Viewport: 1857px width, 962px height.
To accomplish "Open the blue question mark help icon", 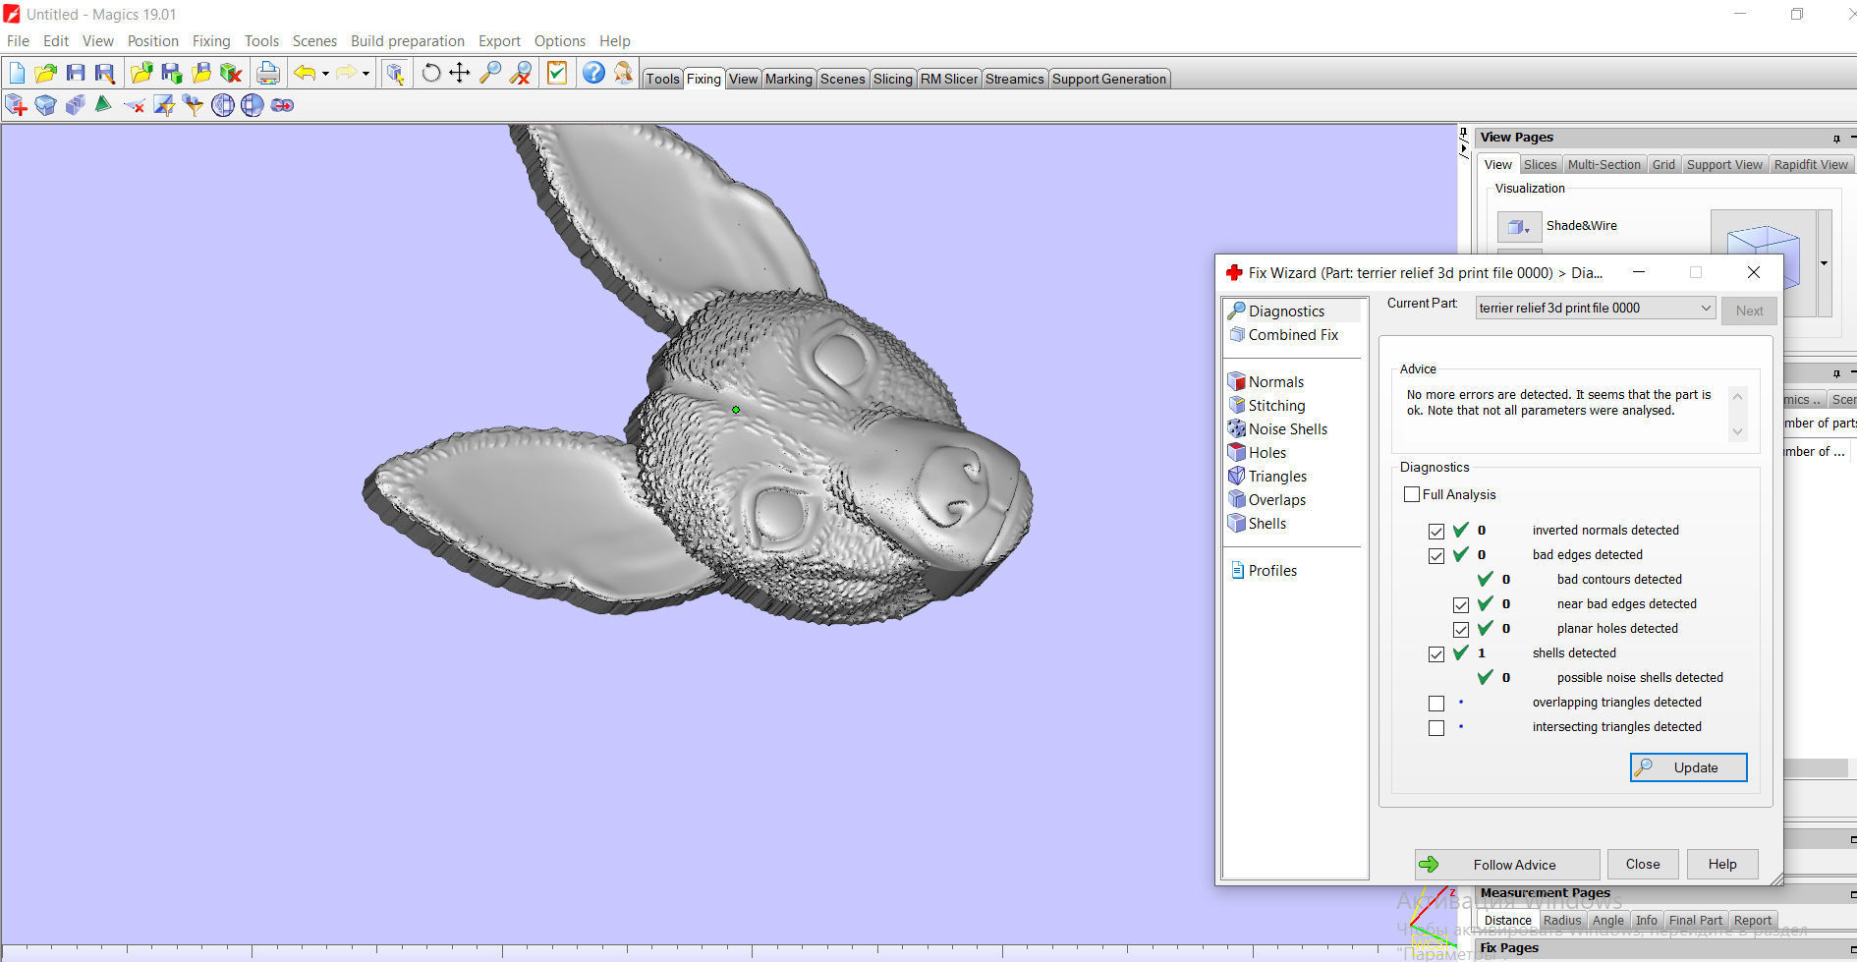I will click(x=593, y=73).
